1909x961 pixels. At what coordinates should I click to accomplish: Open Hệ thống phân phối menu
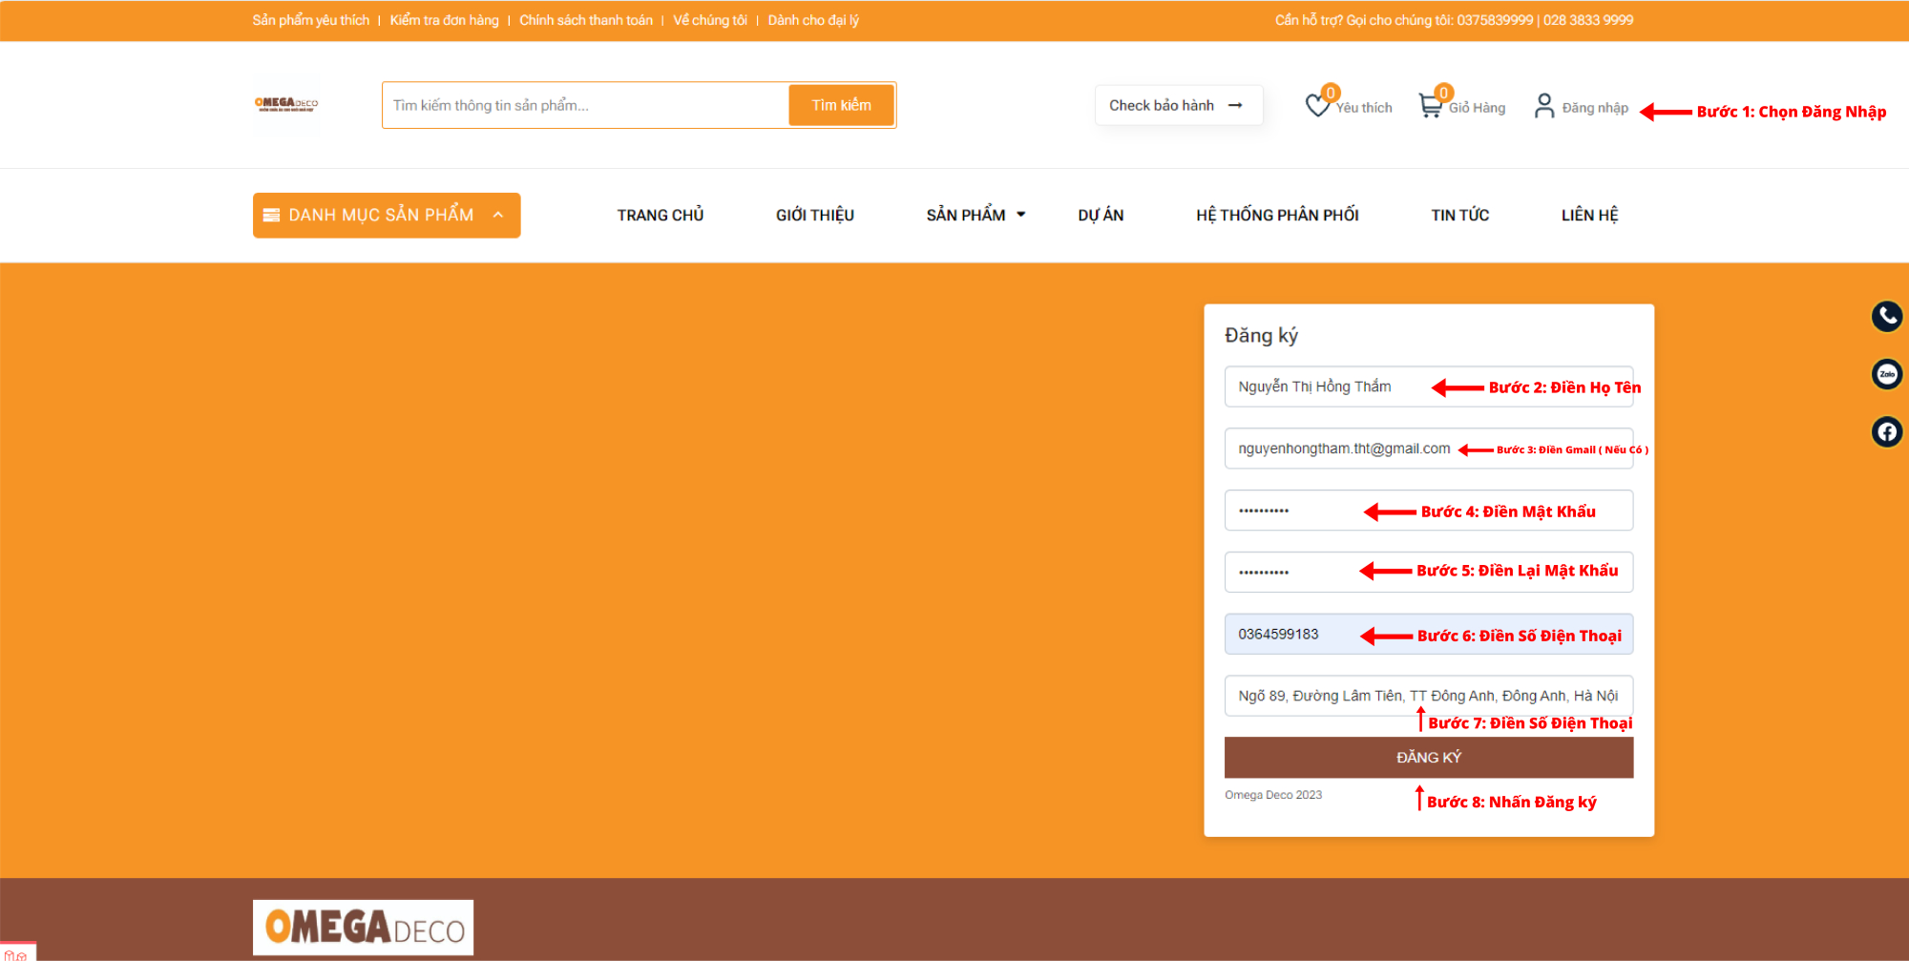pyautogui.click(x=1277, y=216)
